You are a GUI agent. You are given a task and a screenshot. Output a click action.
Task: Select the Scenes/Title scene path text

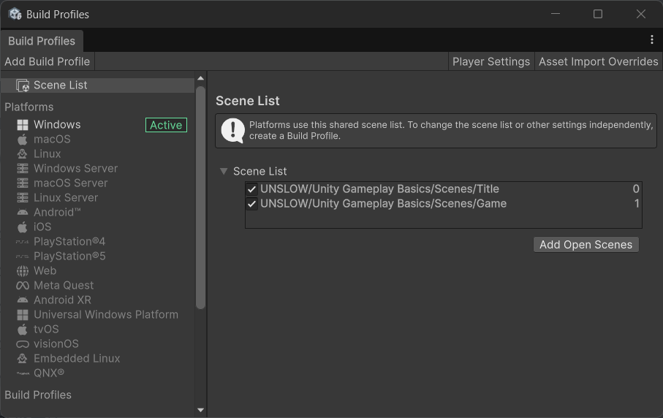(379, 189)
